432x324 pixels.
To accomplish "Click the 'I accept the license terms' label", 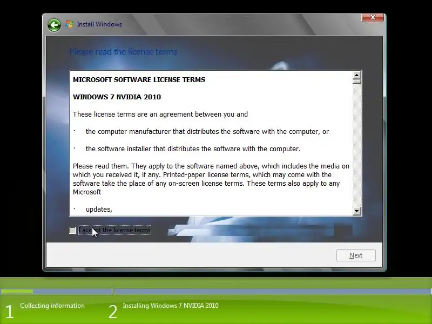I will coord(114,230).
